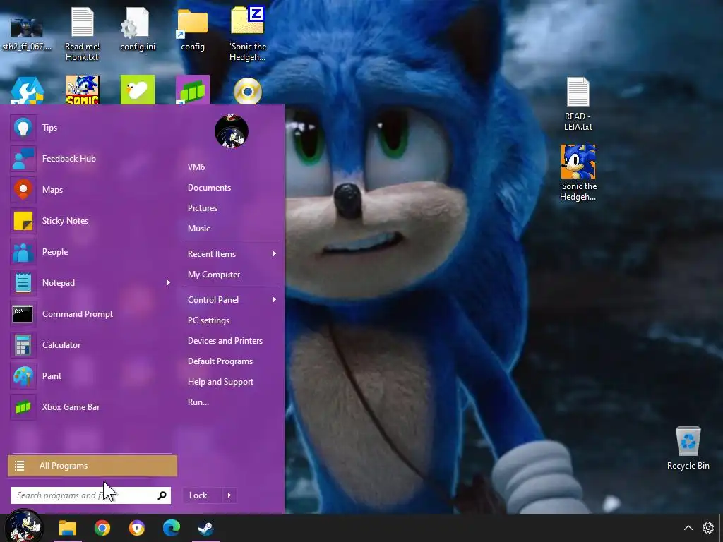Open Devices and Printers

point(225,341)
